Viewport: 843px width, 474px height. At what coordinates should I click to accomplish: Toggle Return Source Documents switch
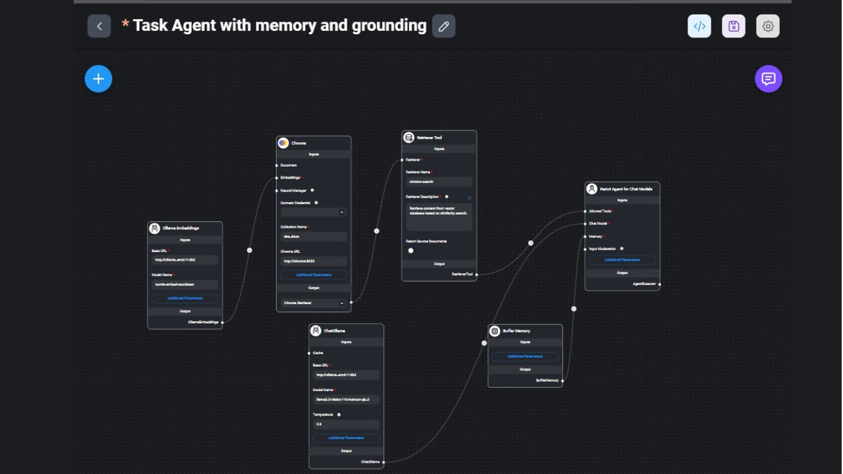coord(411,251)
